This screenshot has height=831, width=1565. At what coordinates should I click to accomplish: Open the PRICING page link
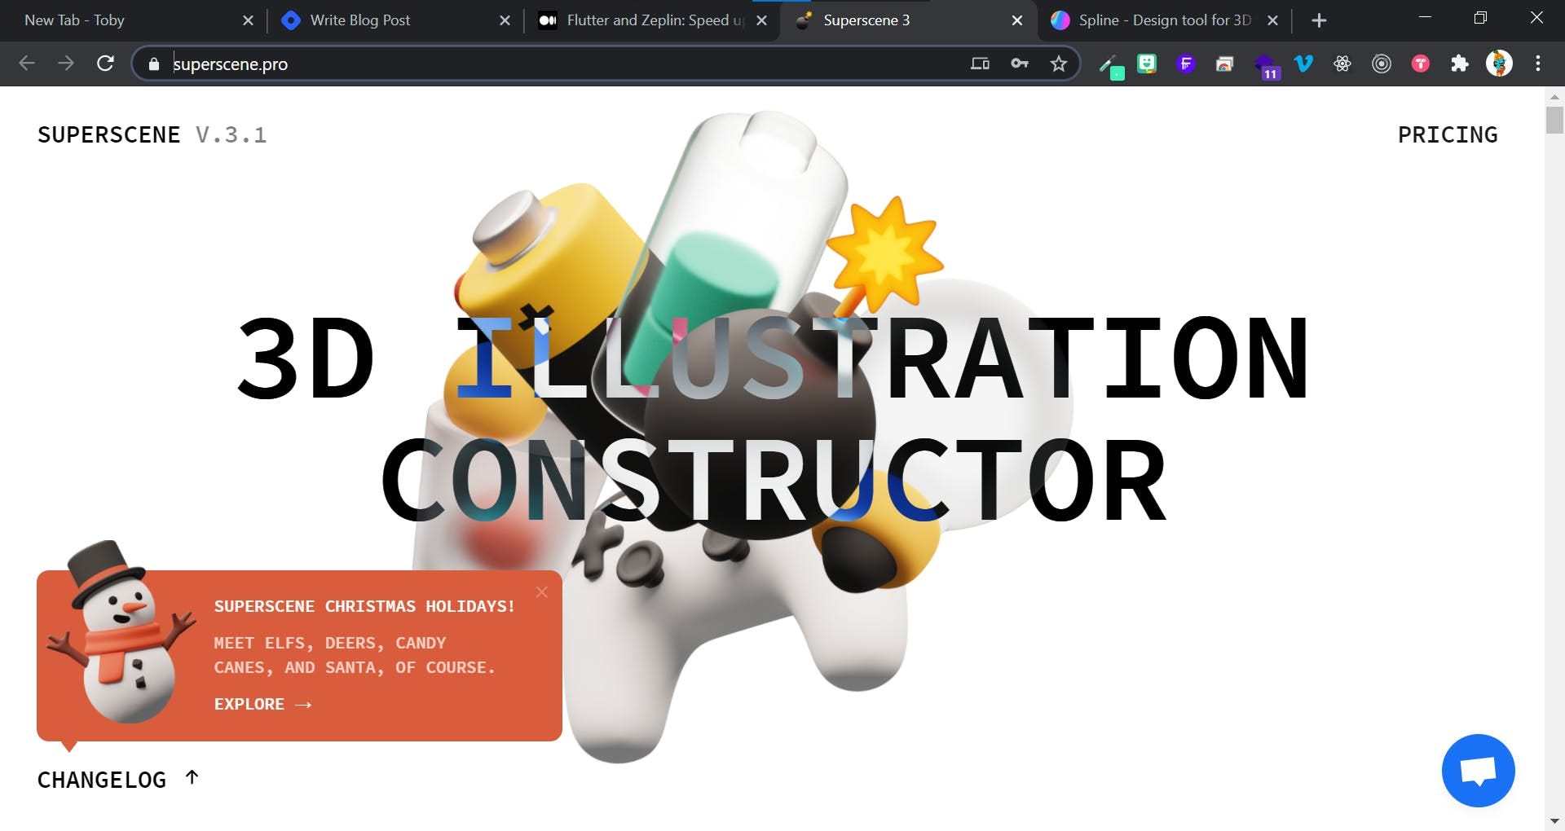coord(1448,134)
